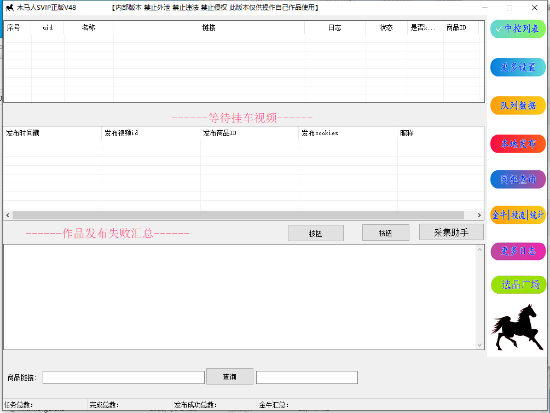The width and height of the screenshot is (550, 413).
Task: Click down arrow of log area scrollbar
Action: tap(480, 345)
